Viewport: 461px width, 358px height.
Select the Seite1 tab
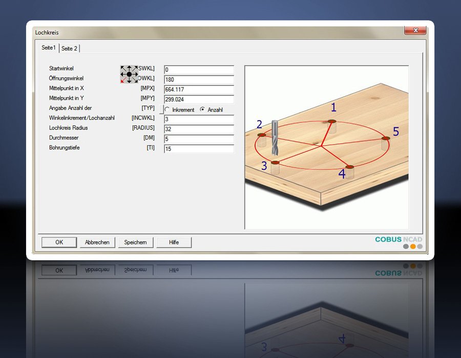pyautogui.click(x=49, y=48)
